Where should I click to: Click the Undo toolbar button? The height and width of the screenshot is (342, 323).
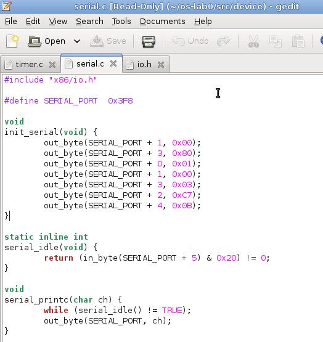(190, 41)
